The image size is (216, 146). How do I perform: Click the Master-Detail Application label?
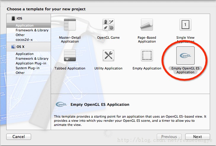click(70, 39)
